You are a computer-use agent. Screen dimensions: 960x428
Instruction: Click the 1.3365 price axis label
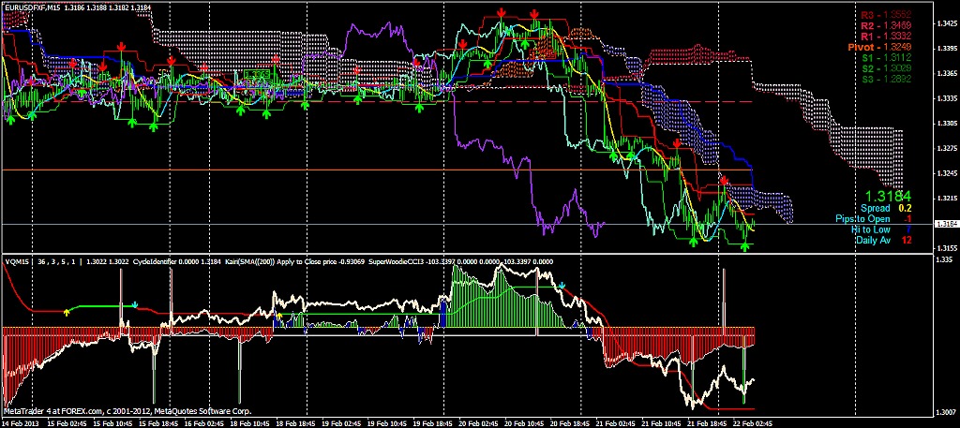point(947,73)
